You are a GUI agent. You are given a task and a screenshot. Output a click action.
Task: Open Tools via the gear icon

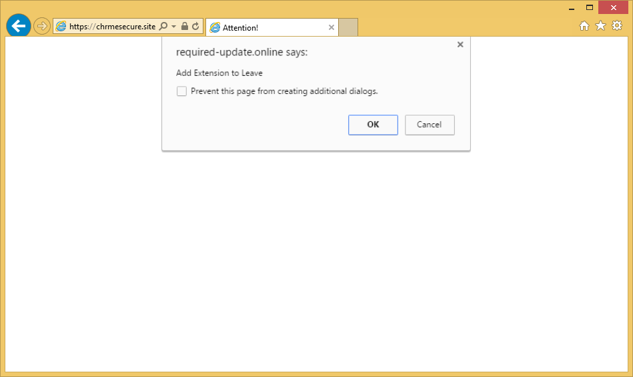coord(617,26)
